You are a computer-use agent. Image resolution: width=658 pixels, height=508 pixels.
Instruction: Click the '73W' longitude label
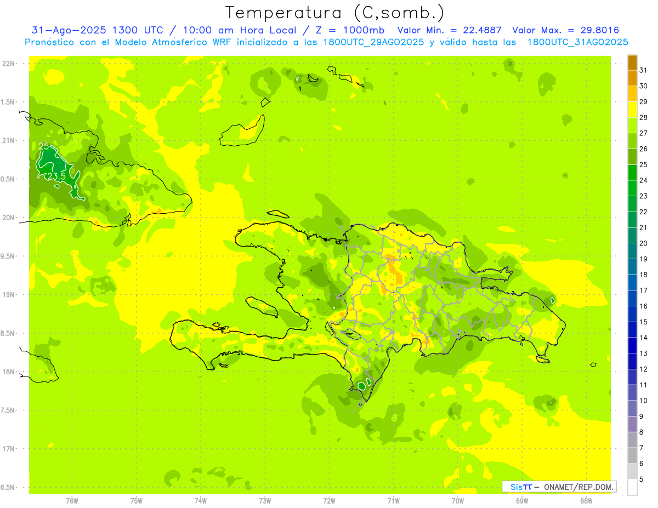(x=265, y=500)
